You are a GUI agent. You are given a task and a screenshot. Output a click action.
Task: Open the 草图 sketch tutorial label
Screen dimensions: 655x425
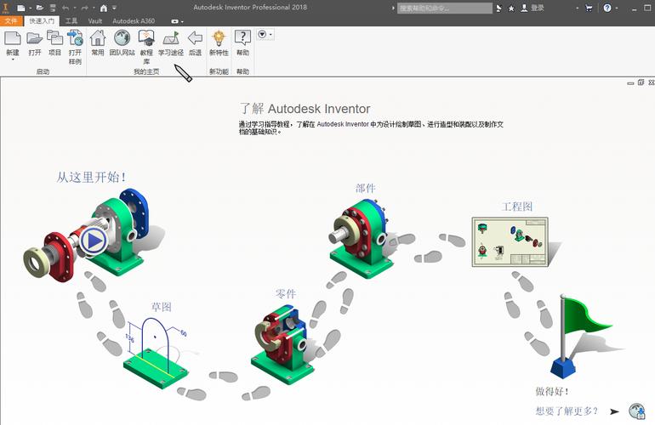162,307
